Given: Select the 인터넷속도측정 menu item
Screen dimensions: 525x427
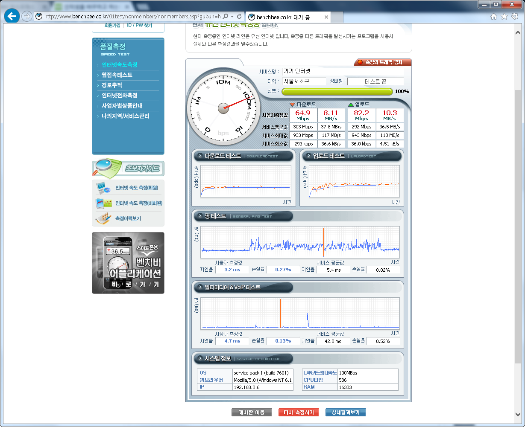Looking at the screenshot, I should click(120, 65).
